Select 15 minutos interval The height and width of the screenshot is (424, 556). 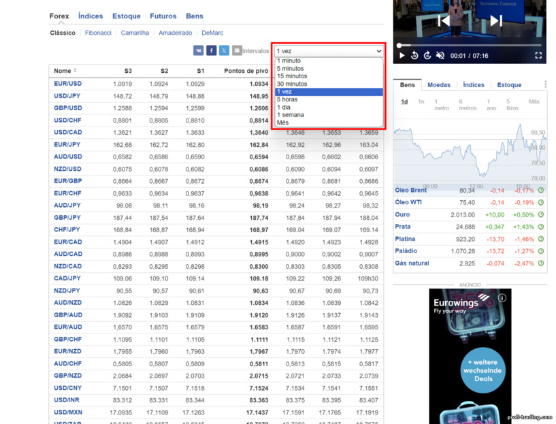point(329,76)
